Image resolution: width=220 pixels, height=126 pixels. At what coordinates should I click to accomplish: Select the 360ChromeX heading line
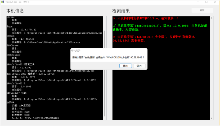(14, 55)
